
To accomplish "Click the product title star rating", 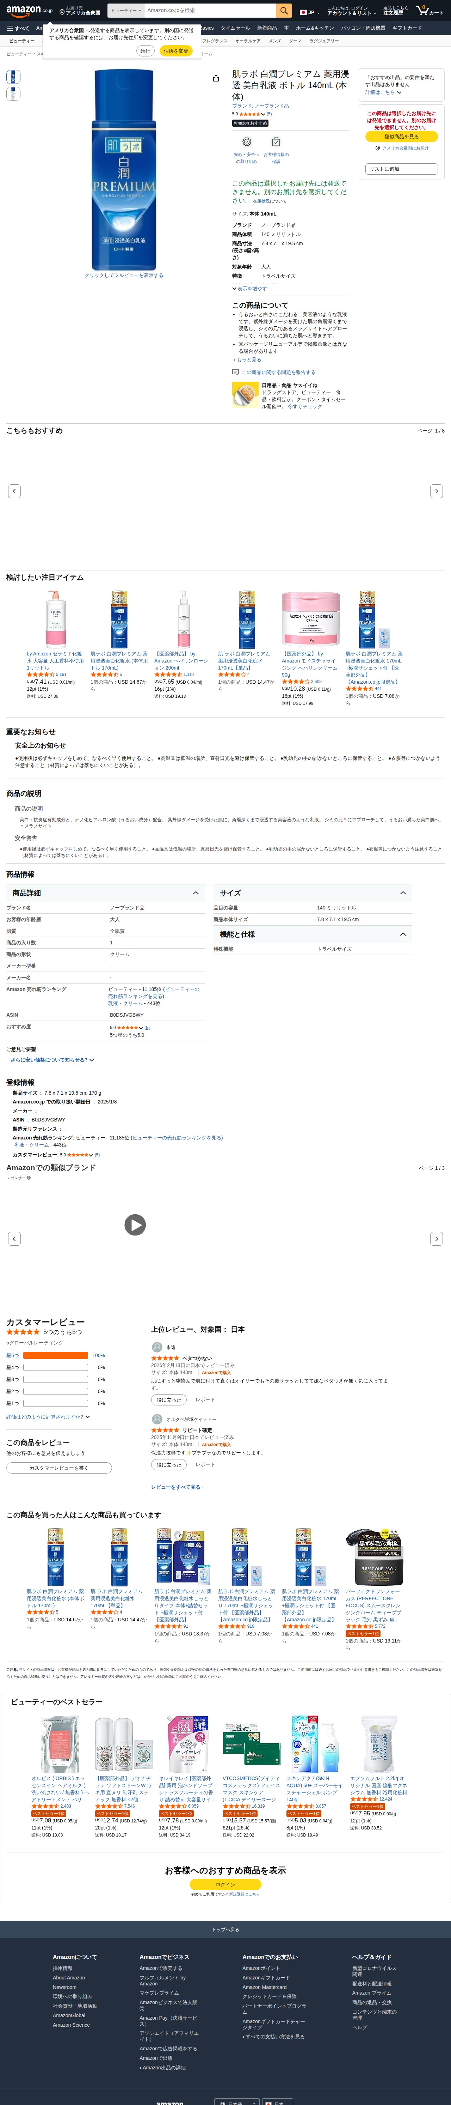I will click(251, 114).
